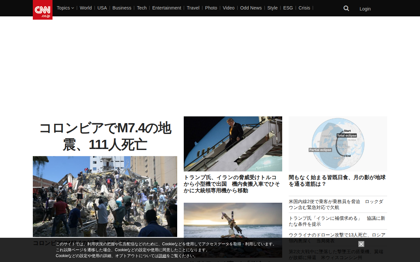Expand the Topics dropdown menu
This screenshot has width=420, height=262.
click(x=65, y=8)
